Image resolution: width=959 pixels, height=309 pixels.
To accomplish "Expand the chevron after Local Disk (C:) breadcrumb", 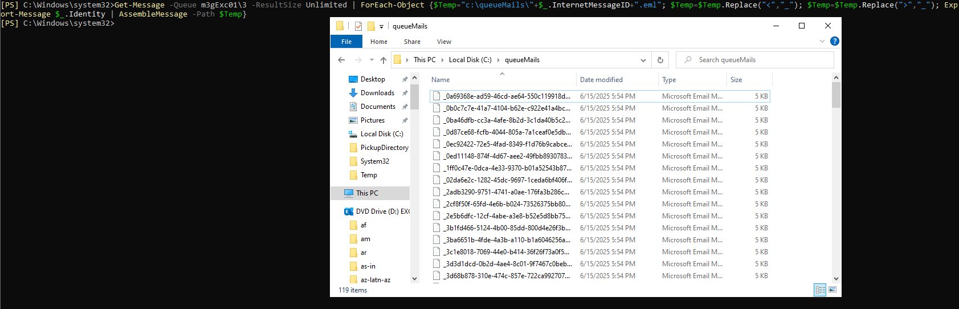I will point(498,60).
